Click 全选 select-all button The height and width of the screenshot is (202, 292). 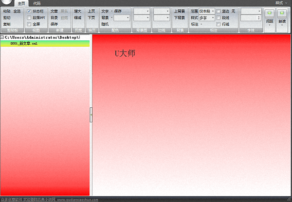click(x=17, y=11)
